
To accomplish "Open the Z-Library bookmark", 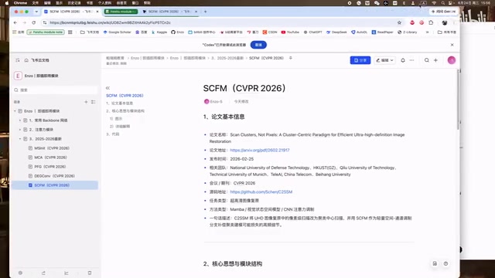I will tap(408, 32).
